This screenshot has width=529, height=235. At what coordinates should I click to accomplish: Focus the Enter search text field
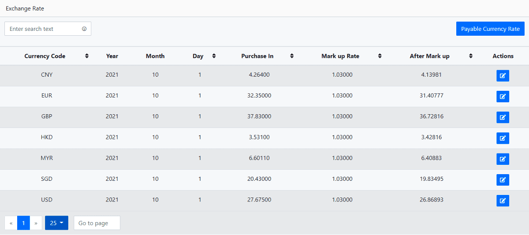point(43,29)
